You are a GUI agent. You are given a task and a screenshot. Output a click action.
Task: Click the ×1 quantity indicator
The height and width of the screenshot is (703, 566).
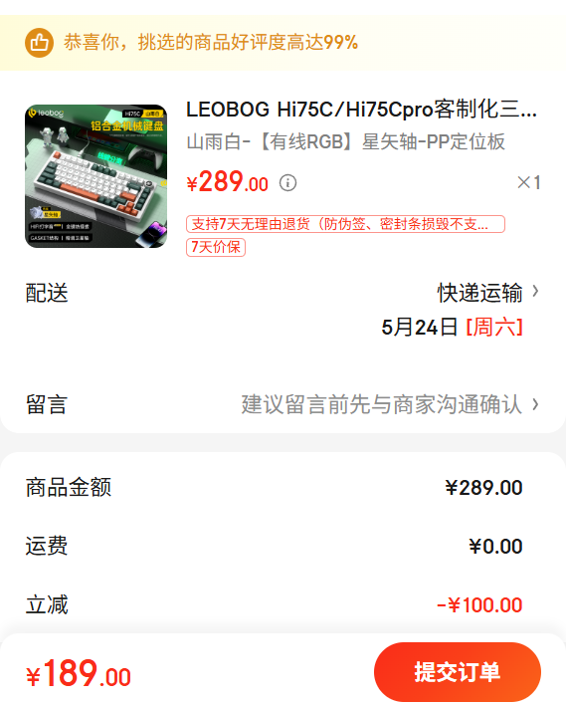(x=529, y=182)
